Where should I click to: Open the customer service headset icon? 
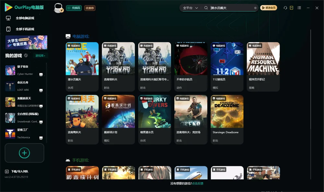point(285,8)
